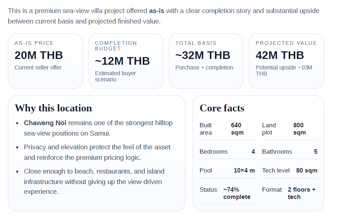Click the "42M THB" projected value

(x=280, y=55)
